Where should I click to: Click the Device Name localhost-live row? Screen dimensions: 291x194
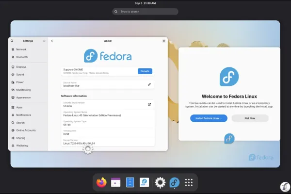[108, 84]
